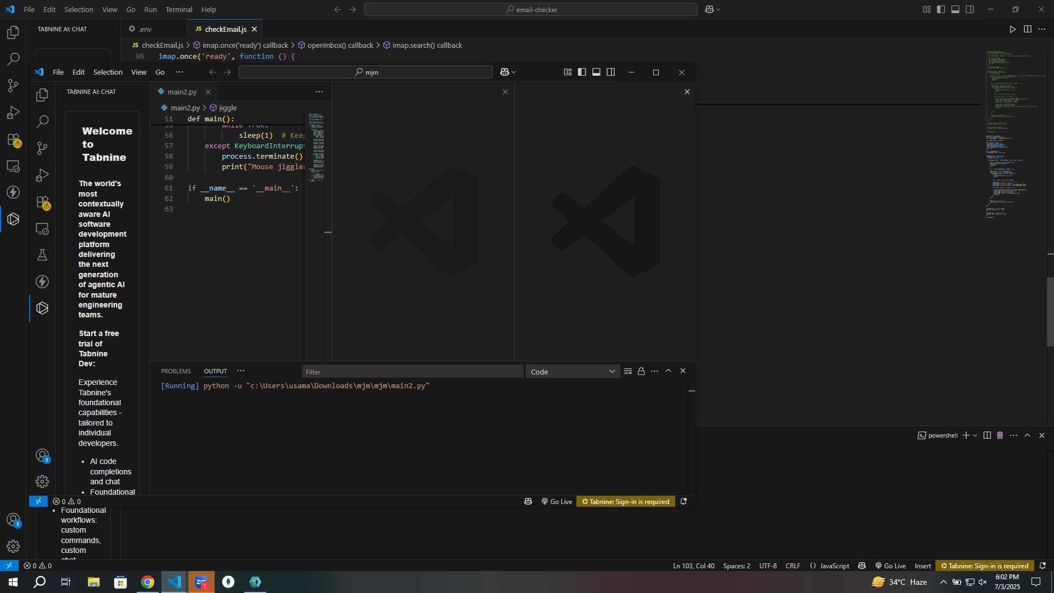Toggle Primary Side Bar in mjm title bar
1054x593 pixels.
pyautogui.click(x=582, y=72)
